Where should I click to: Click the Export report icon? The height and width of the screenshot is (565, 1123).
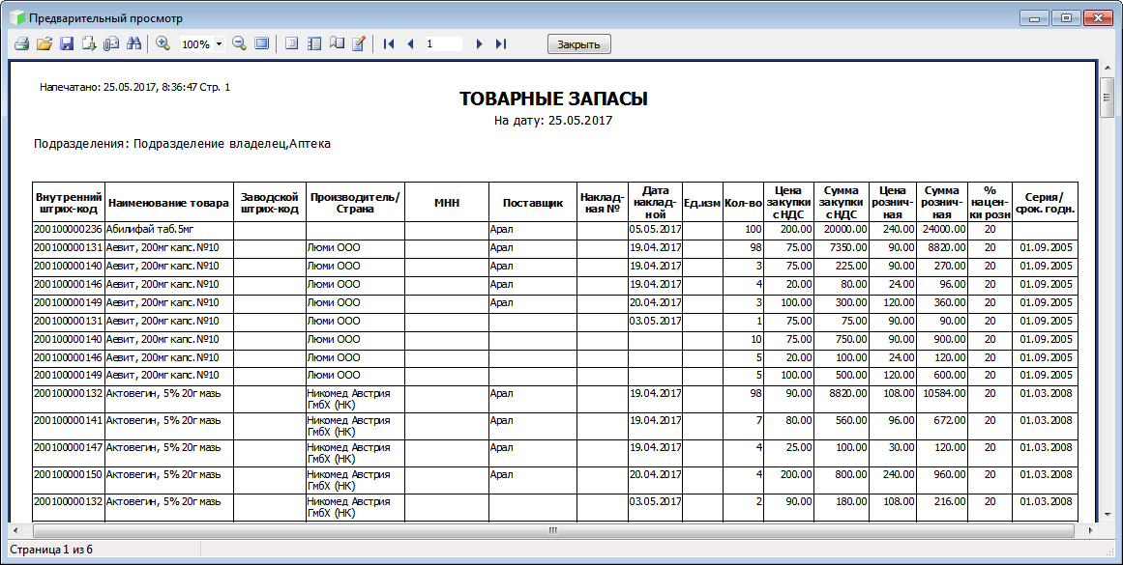coord(89,44)
